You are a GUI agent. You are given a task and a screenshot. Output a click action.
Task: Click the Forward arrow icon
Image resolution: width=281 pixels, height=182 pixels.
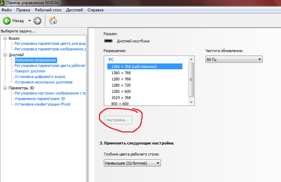(x=38, y=21)
